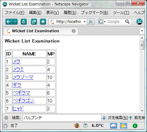Image resolution: width=147 pixels, height=132 pixels.
Task: Click the vertical scrollbar thumb
Action: (142, 45)
